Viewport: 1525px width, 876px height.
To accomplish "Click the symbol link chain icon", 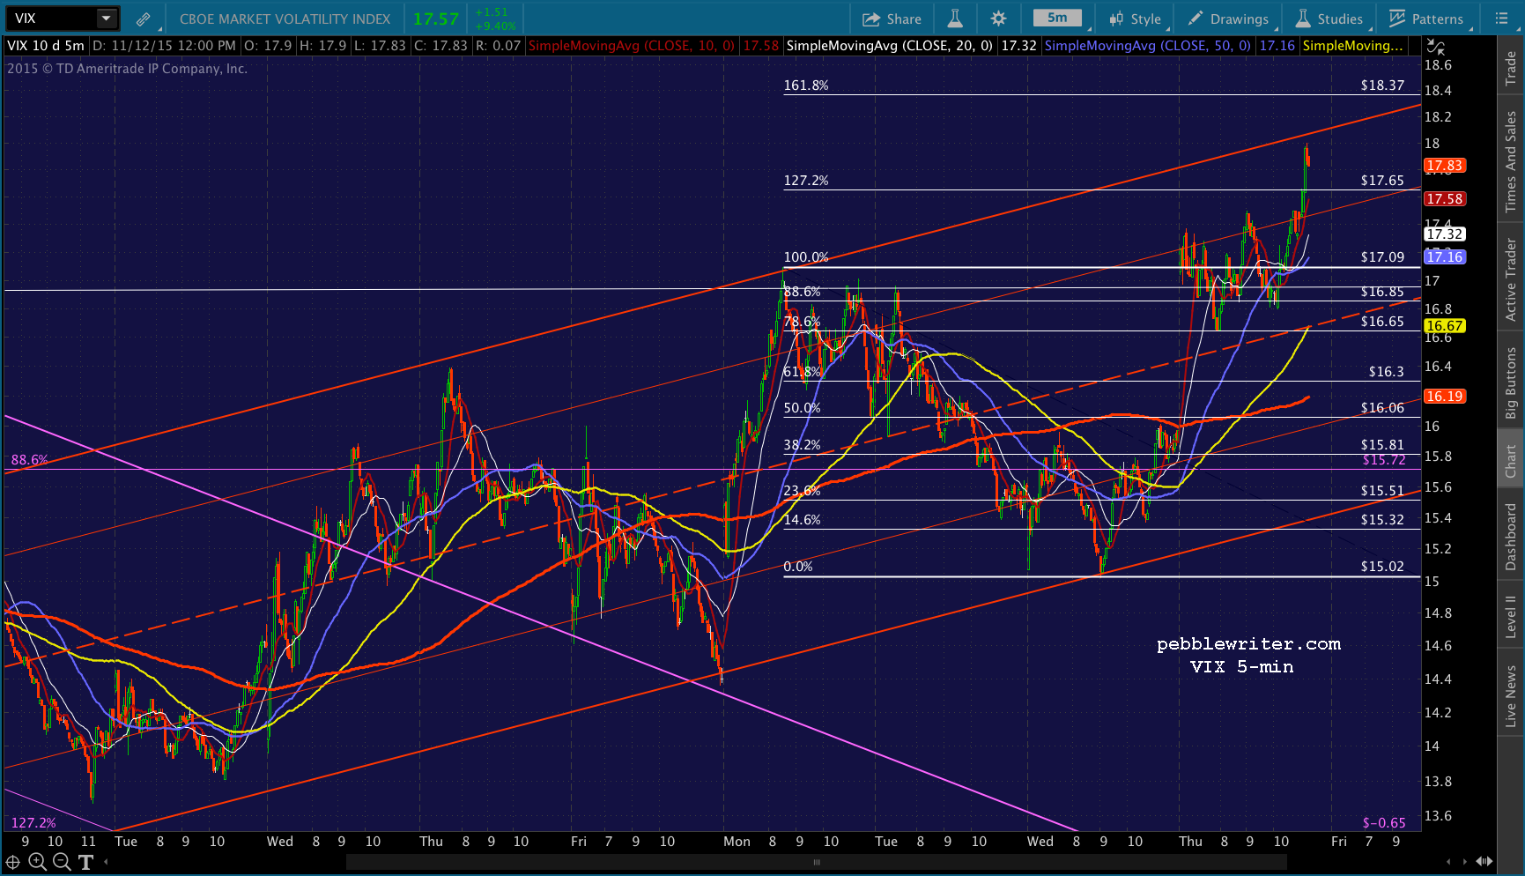I will click(x=143, y=19).
